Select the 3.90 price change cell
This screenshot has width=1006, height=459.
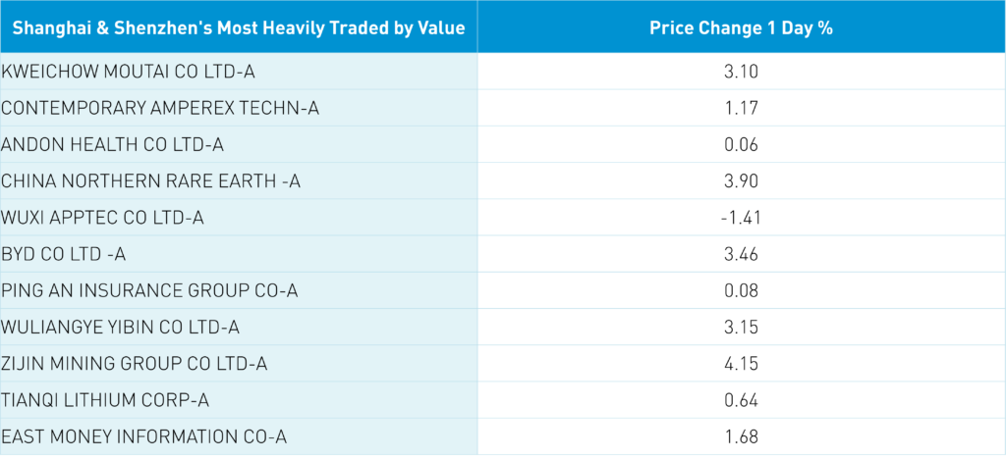coord(741,181)
